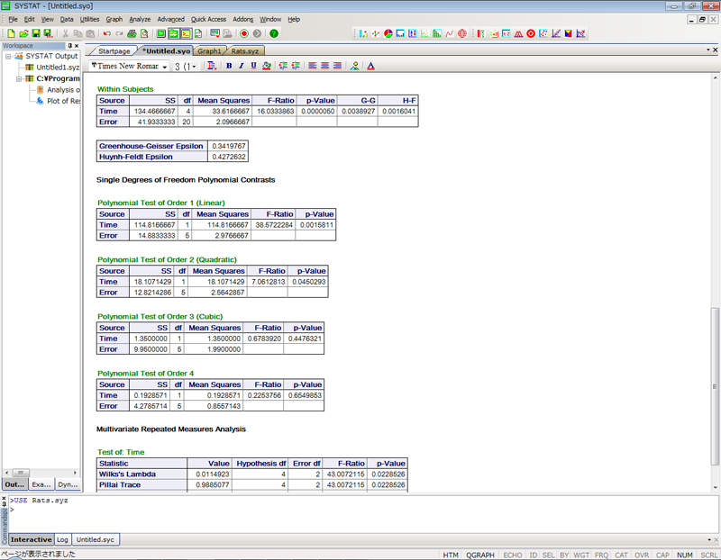
Task: Select the blue-yellow-red triangle plot icon
Action: coord(569,33)
